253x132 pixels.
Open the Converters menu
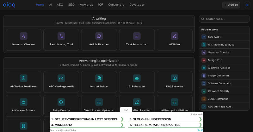[x=116, y=5]
